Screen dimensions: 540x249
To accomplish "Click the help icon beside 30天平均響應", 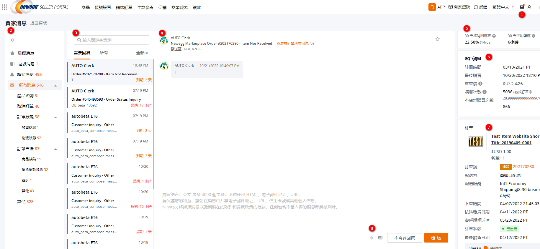I will pyautogui.click(x=534, y=36).
